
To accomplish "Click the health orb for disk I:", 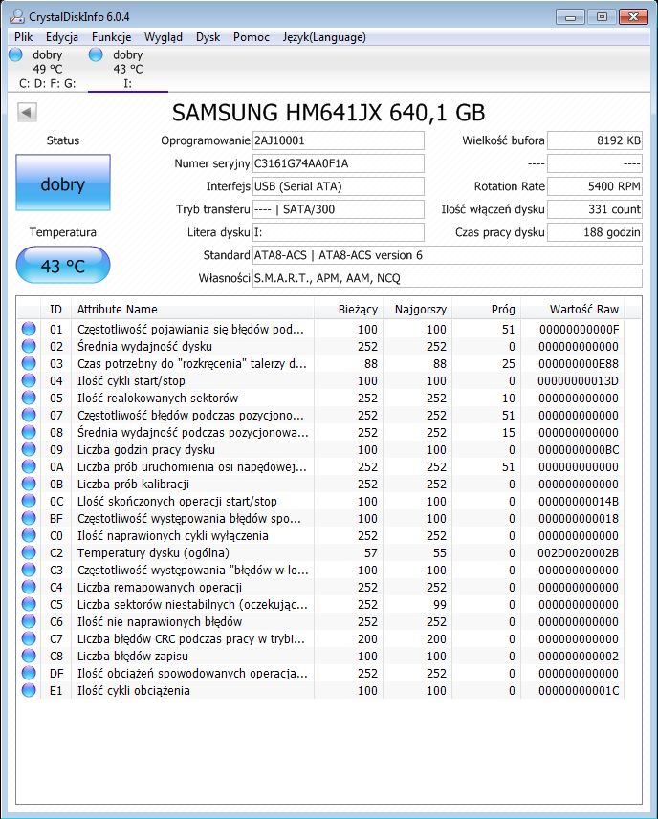I will point(96,54).
